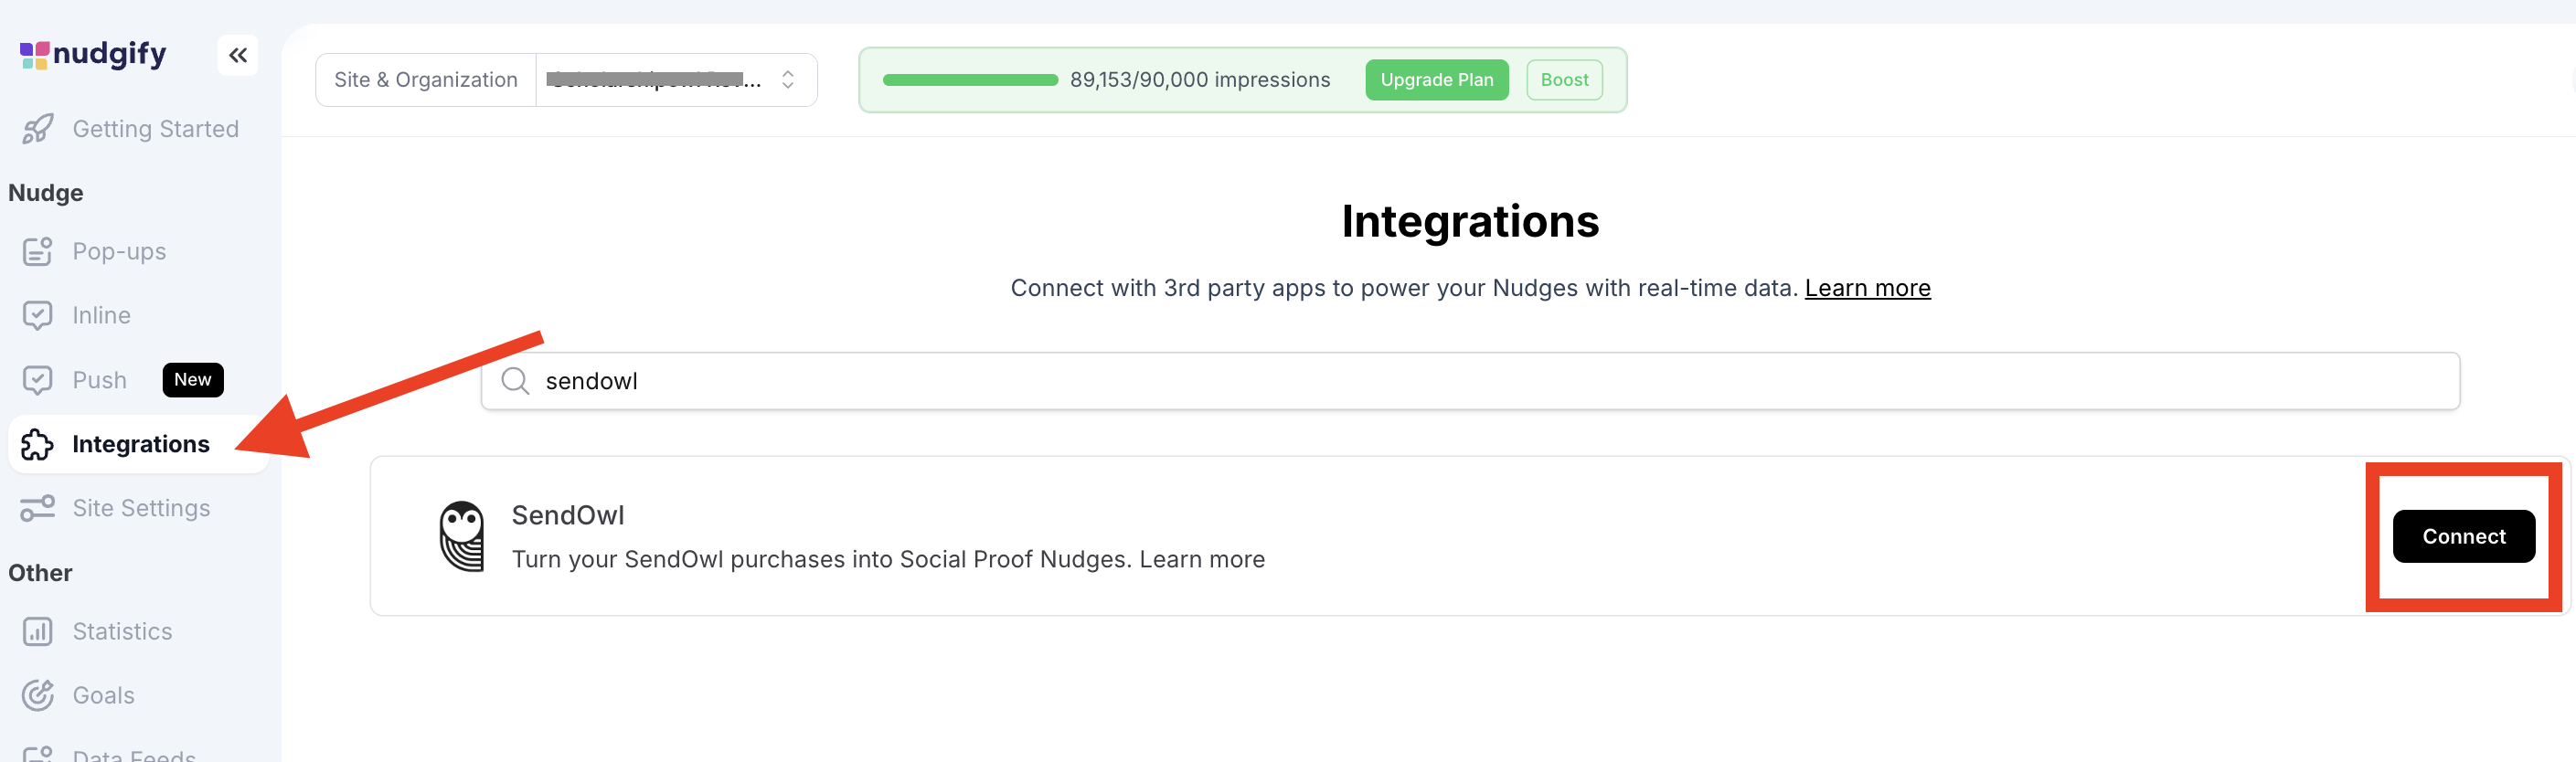This screenshot has width=2576, height=762.
Task: Click the Other section label
Action: click(x=40, y=573)
